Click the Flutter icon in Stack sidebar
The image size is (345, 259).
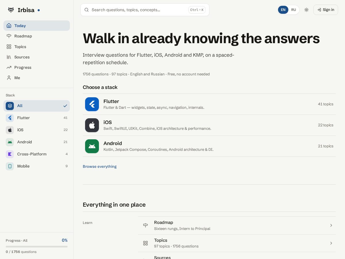[10, 118]
